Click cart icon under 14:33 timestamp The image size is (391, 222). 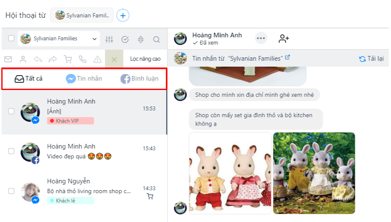tap(150, 197)
